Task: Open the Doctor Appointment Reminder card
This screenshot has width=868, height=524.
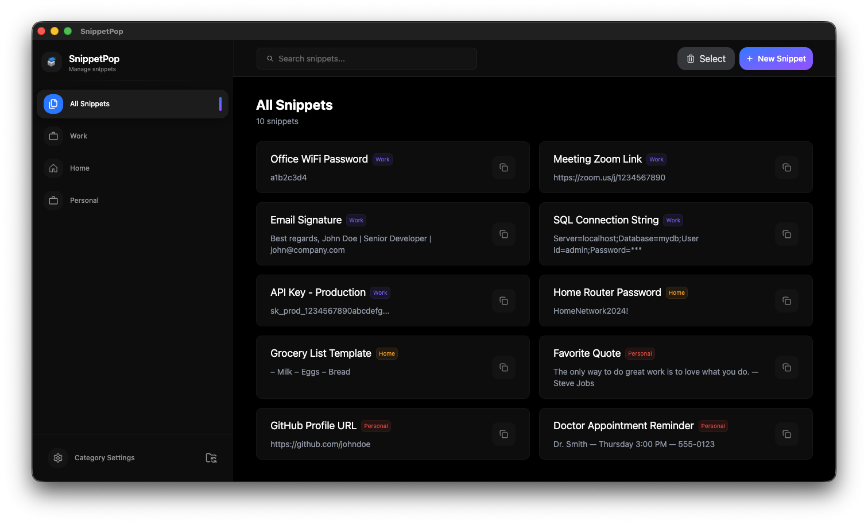Action: [631, 434]
